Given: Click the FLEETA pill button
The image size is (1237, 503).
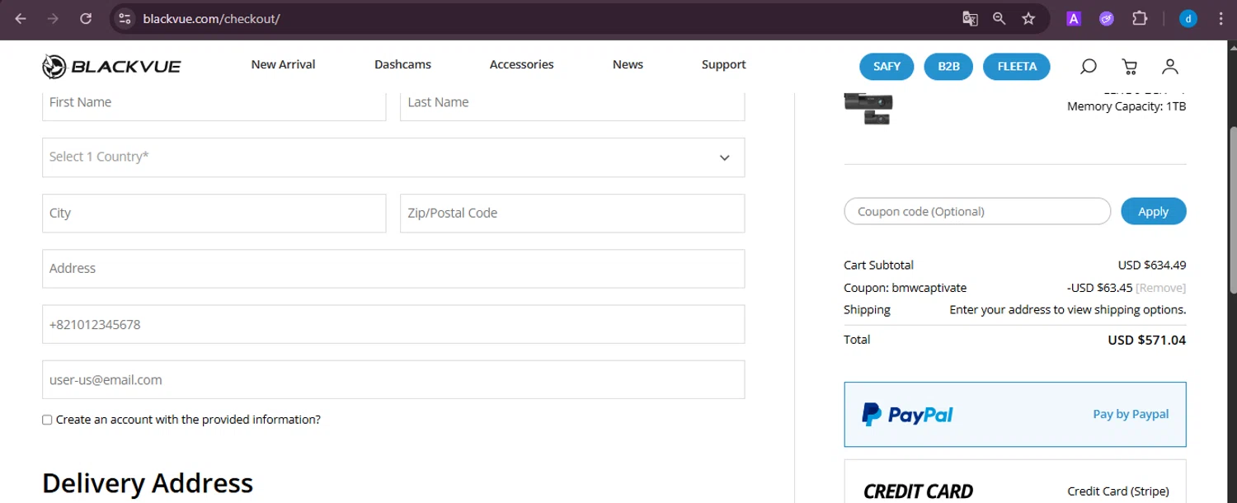Looking at the screenshot, I should 1017,66.
